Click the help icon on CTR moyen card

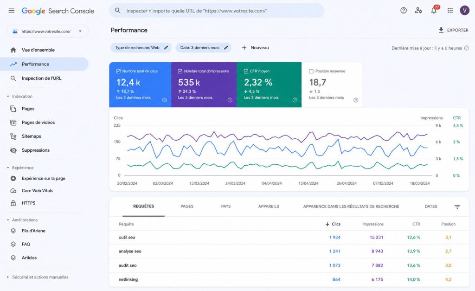point(295,100)
